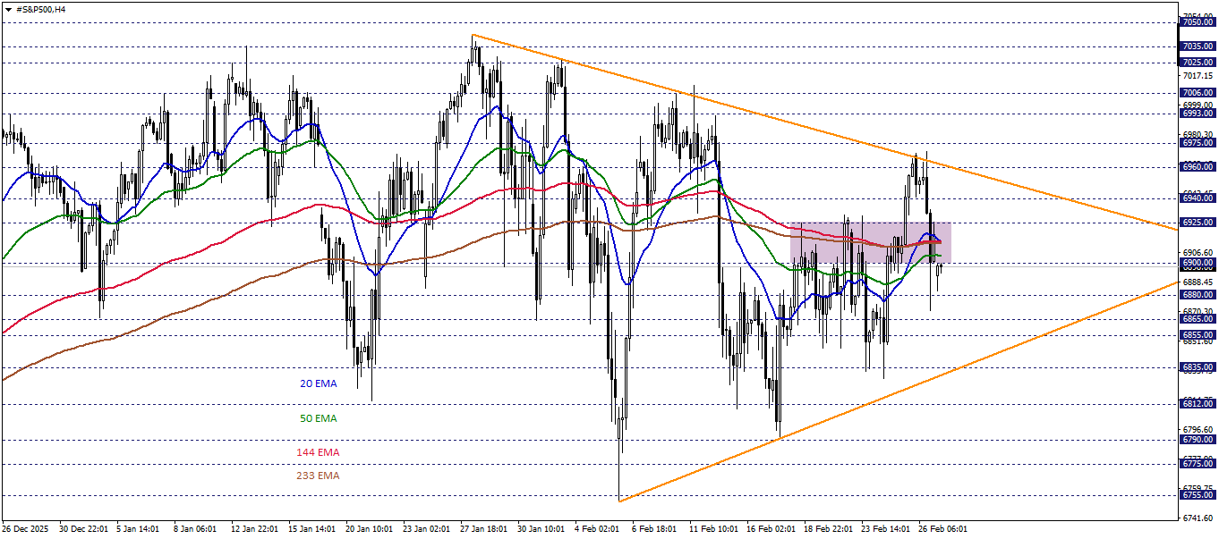This screenshot has width=1219, height=539.
Task: Click the current price marker 6900.00
Action: tap(1197, 263)
